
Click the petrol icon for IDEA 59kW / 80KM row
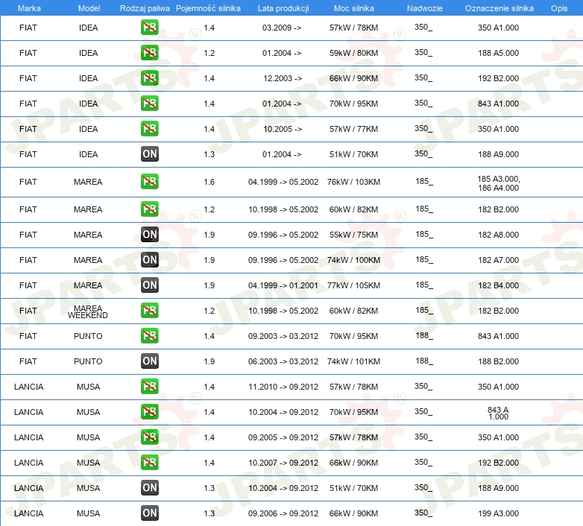[149, 52]
